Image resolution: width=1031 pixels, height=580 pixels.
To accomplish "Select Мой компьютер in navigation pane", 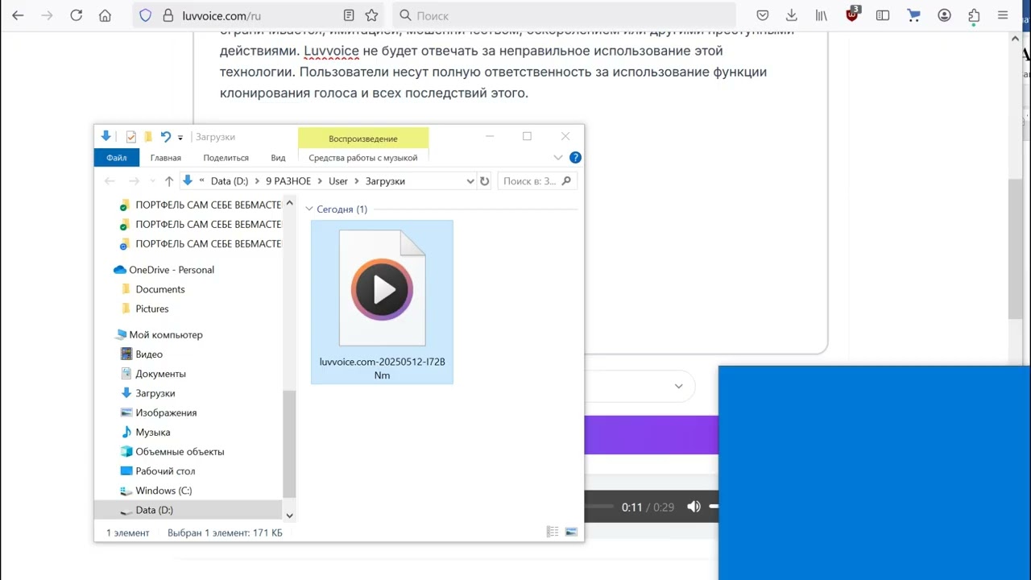I will coord(165,334).
